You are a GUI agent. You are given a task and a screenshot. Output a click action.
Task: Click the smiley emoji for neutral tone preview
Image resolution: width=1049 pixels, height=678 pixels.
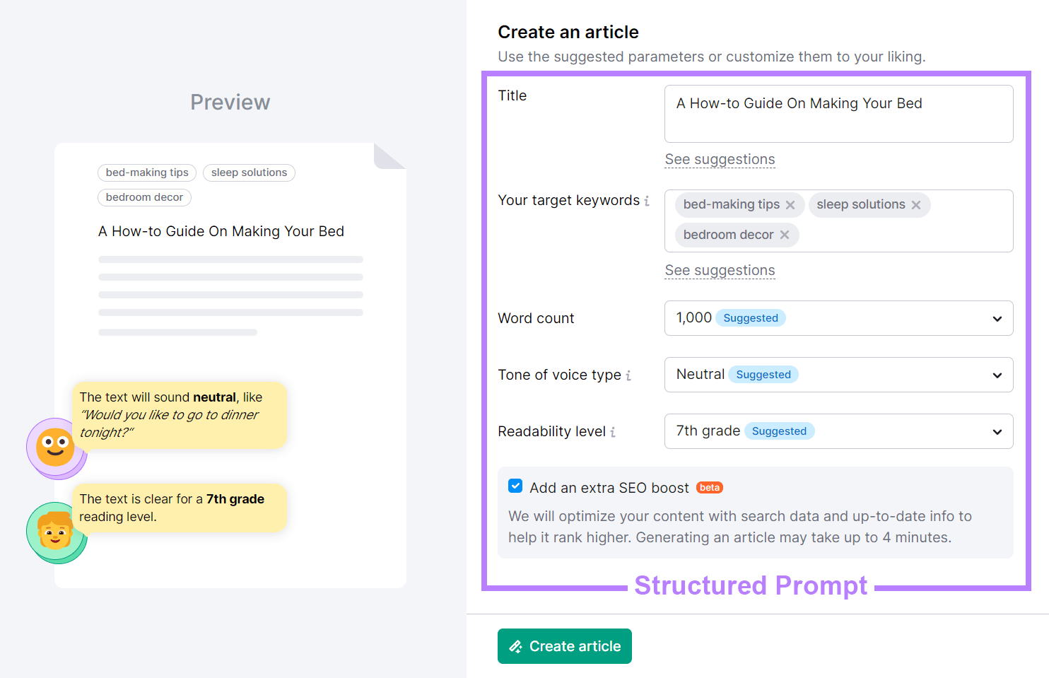pyautogui.click(x=57, y=448)
